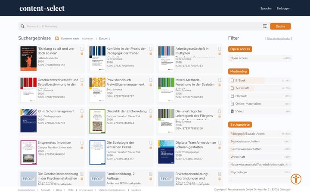Filter subject Geisteswissenschaften
Screen dimensions: 310x193
(x=260, y=149)
